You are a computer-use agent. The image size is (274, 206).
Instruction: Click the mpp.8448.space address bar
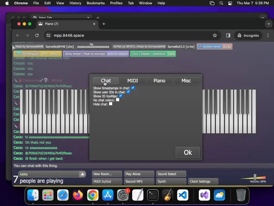[x=129, y=35]
